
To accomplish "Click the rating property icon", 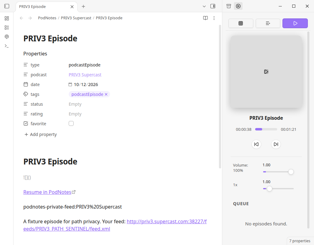I will point(26,114).
